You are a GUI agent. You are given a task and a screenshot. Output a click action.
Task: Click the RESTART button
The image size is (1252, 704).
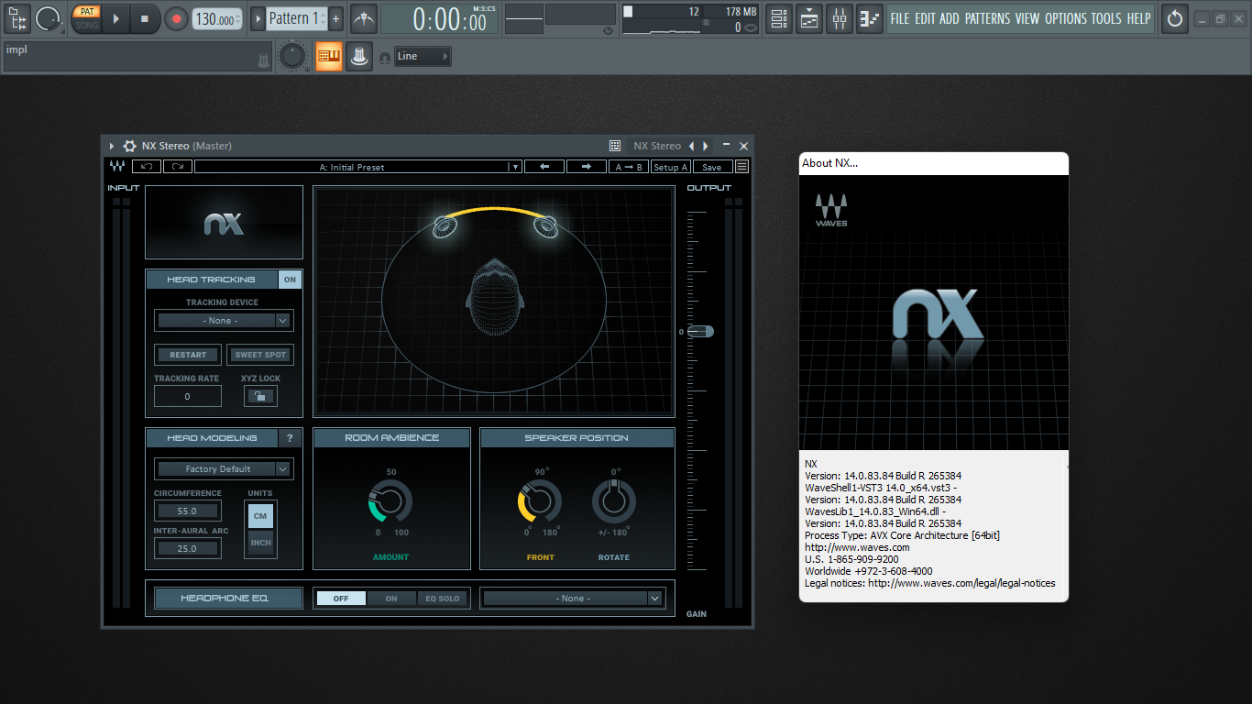click(x=188, y=355)
